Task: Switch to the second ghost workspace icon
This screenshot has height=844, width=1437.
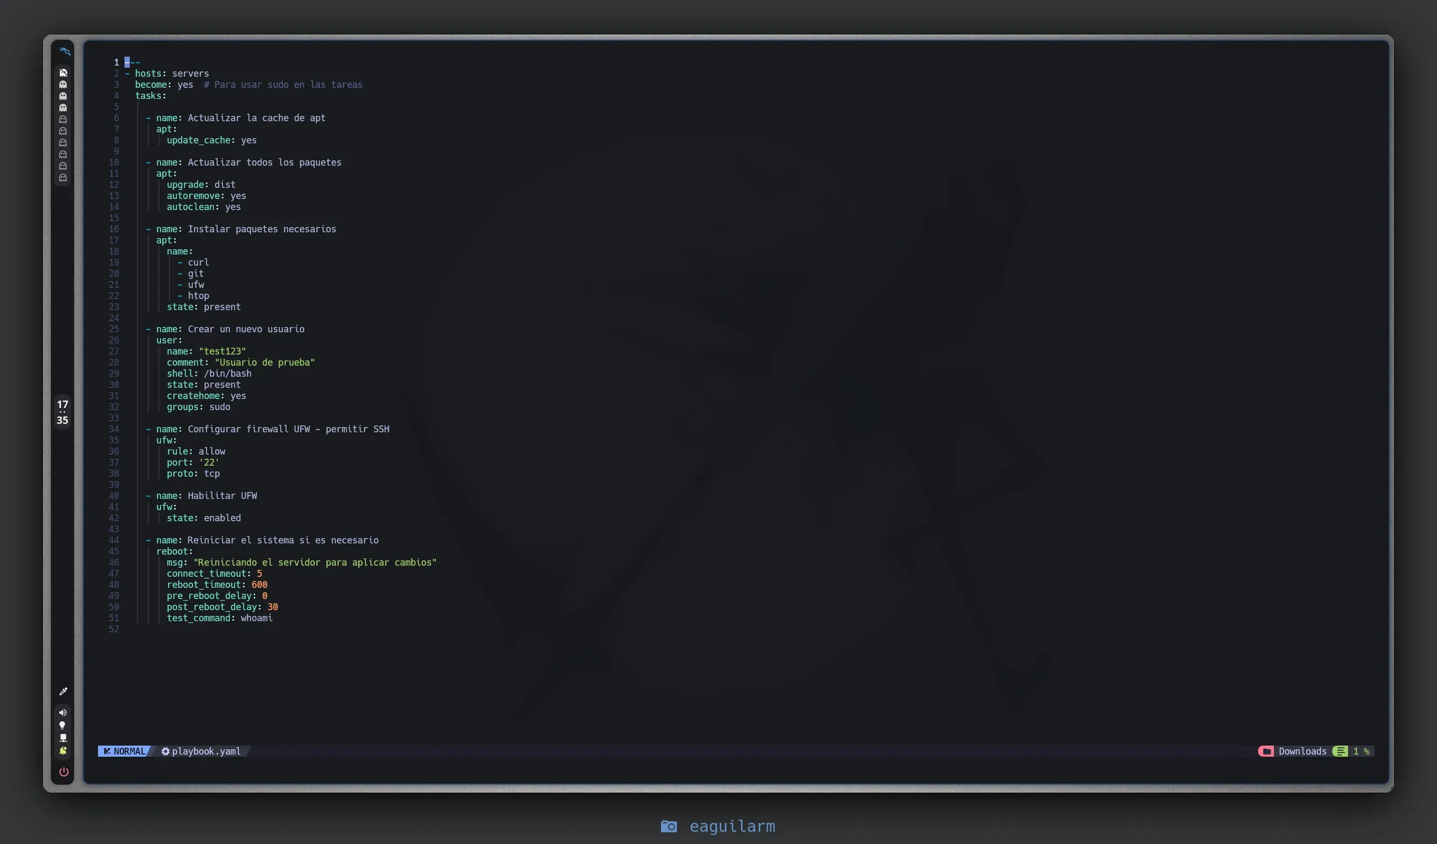Action: [x=64, y=84]
